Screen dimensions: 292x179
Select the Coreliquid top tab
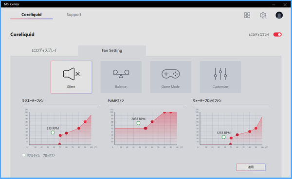point(32,15)
